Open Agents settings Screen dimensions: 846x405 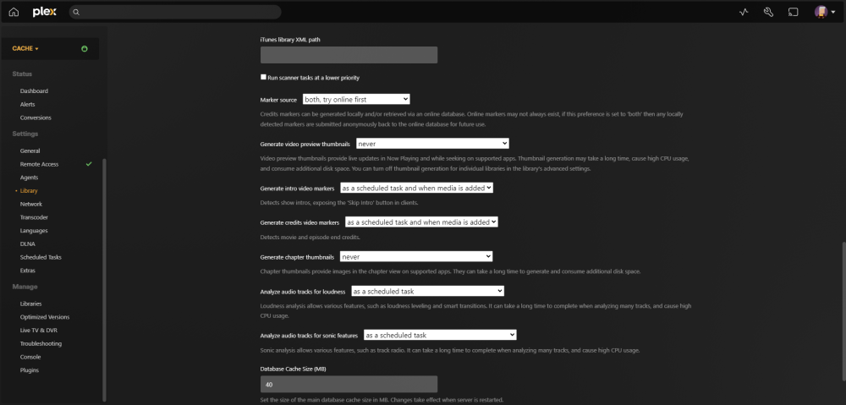29,178
